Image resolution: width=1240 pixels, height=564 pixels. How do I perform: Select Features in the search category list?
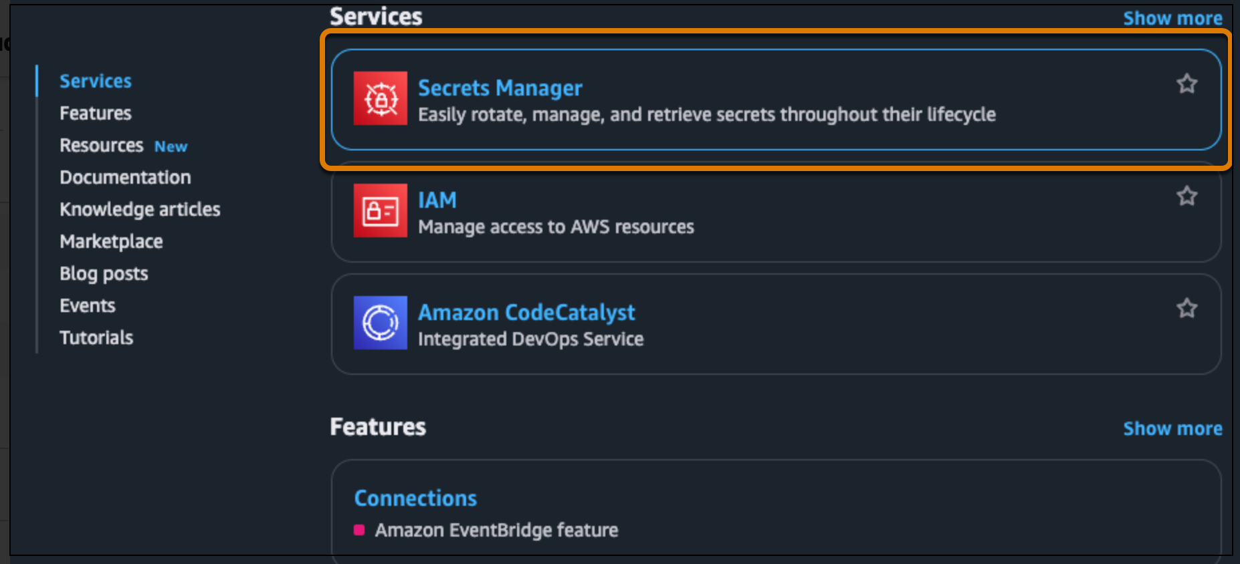tap(96, 113)
